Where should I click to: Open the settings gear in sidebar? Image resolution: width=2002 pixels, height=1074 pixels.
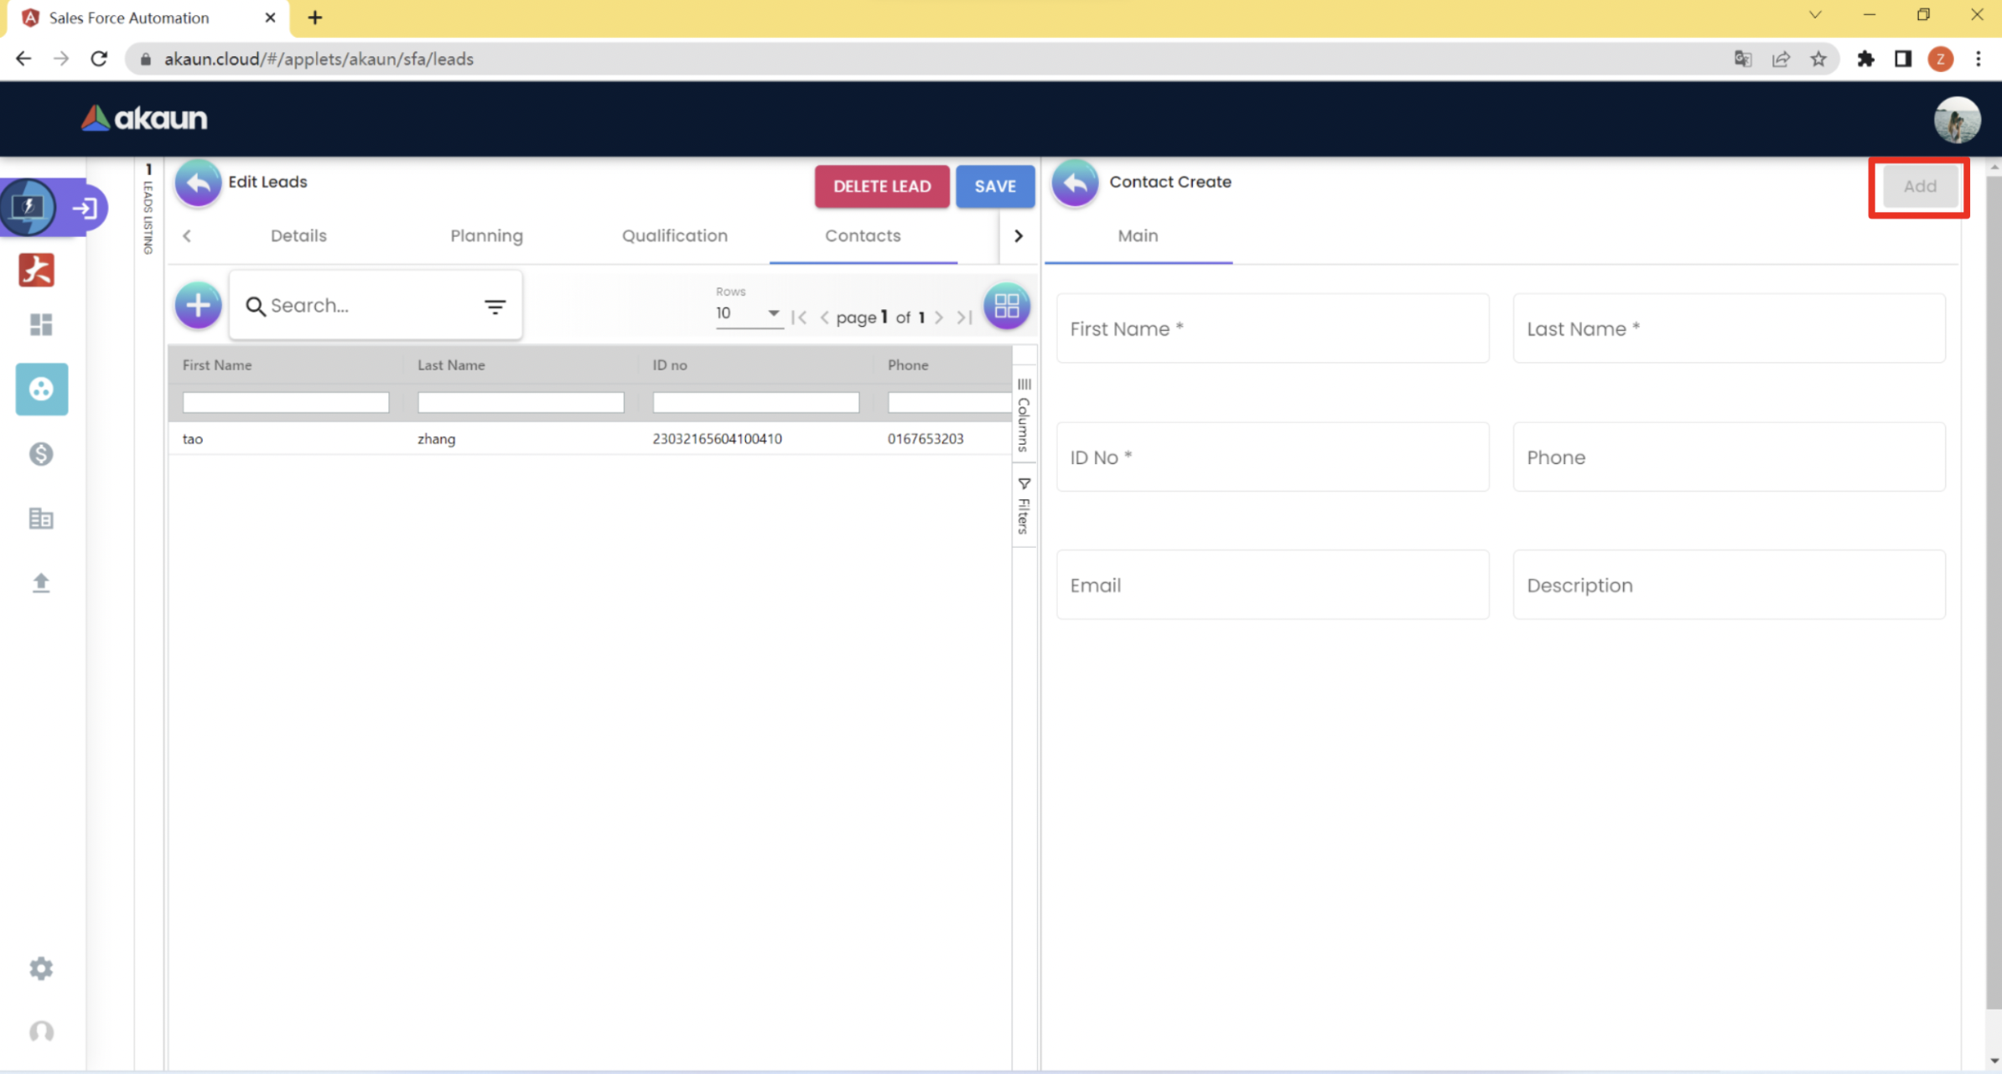pyautogui.click(x=40, y=968)
